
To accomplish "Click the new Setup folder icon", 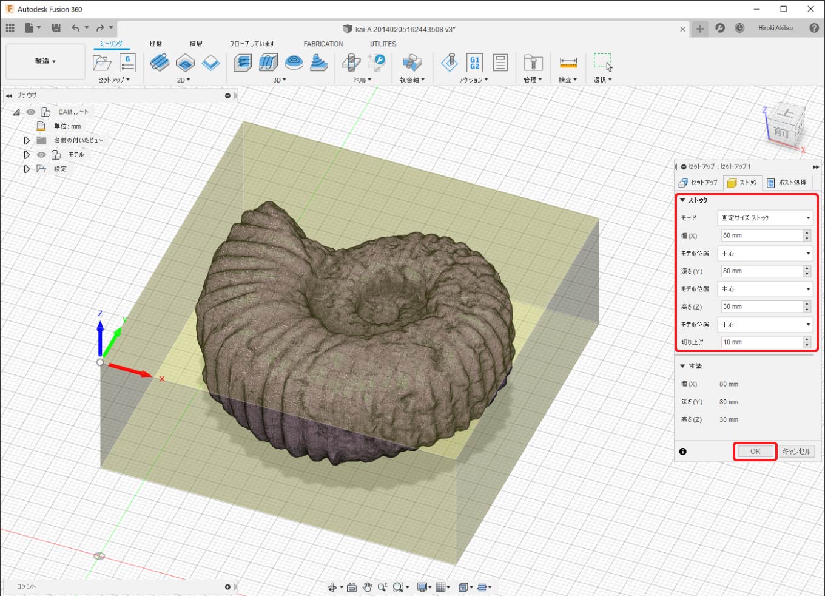I will coord(102,63).
